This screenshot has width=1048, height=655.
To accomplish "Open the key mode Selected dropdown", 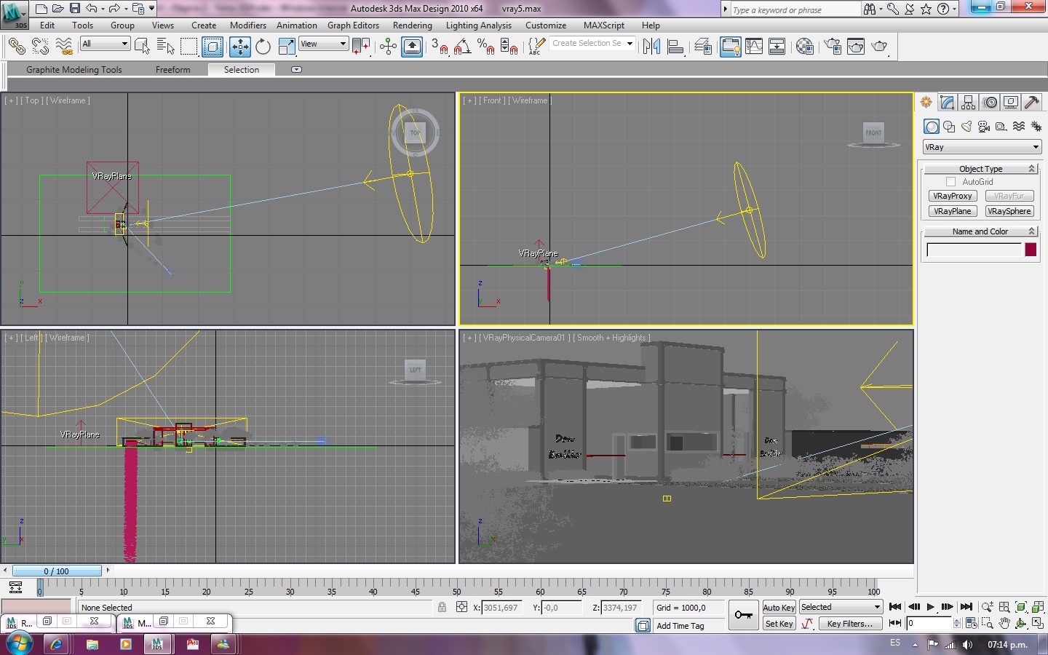I will (841, 607).
